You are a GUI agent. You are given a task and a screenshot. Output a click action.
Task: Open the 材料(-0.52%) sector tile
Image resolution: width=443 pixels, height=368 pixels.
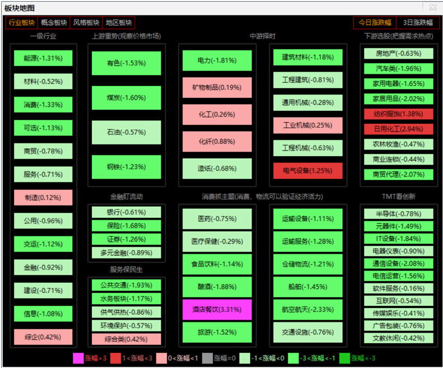(x=43, y=81)
